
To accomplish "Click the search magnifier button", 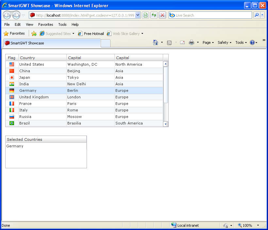I will (257, 15).
